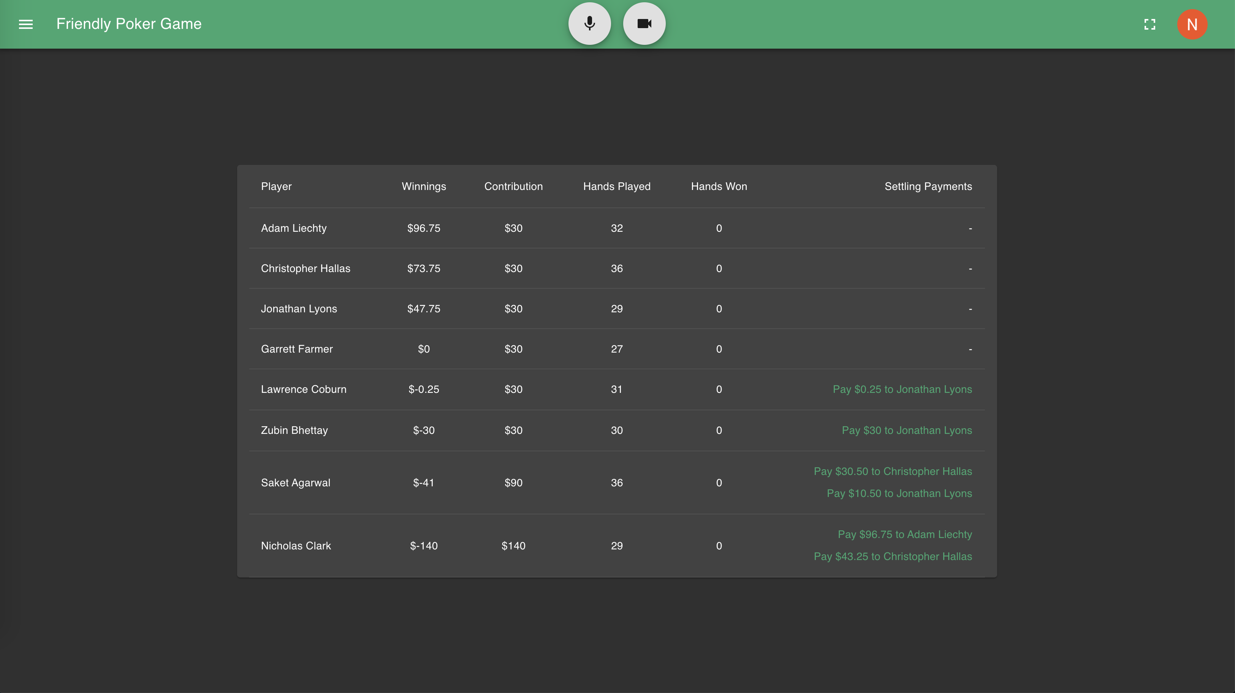This screenshot has width=1235, height=693.
Task: Click the Hands Played column header
Action: (x=616, y=187)
